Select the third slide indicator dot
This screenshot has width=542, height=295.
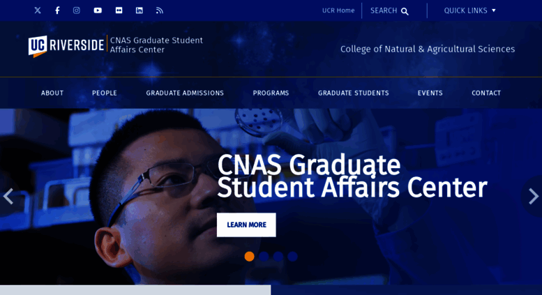[278, 257]
